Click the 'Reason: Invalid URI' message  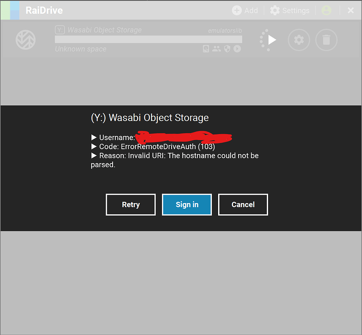(175, 160)
